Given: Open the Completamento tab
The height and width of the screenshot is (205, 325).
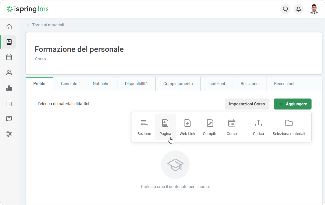Looking at the screenshot, I should (178, 84).
